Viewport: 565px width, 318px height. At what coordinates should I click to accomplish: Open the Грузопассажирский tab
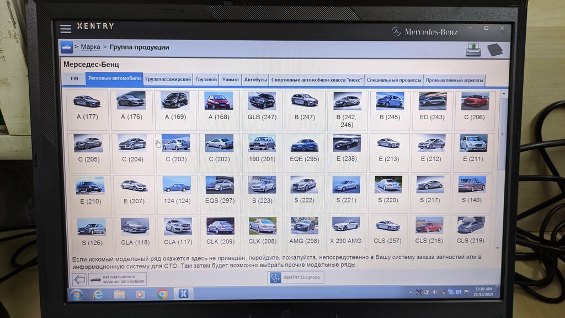tap(168, 79)
